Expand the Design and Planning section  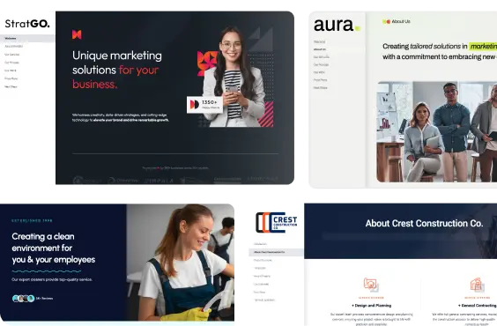click(x=372, y=306)
